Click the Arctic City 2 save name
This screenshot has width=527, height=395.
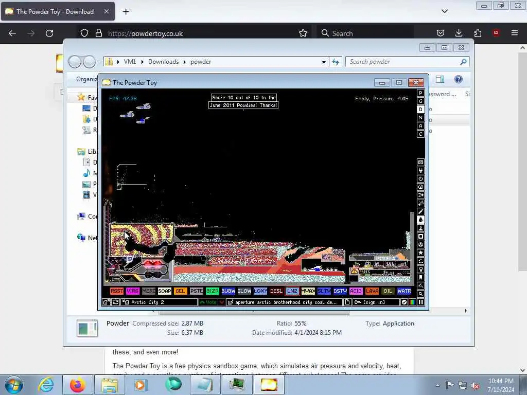[x=160, y=302]
